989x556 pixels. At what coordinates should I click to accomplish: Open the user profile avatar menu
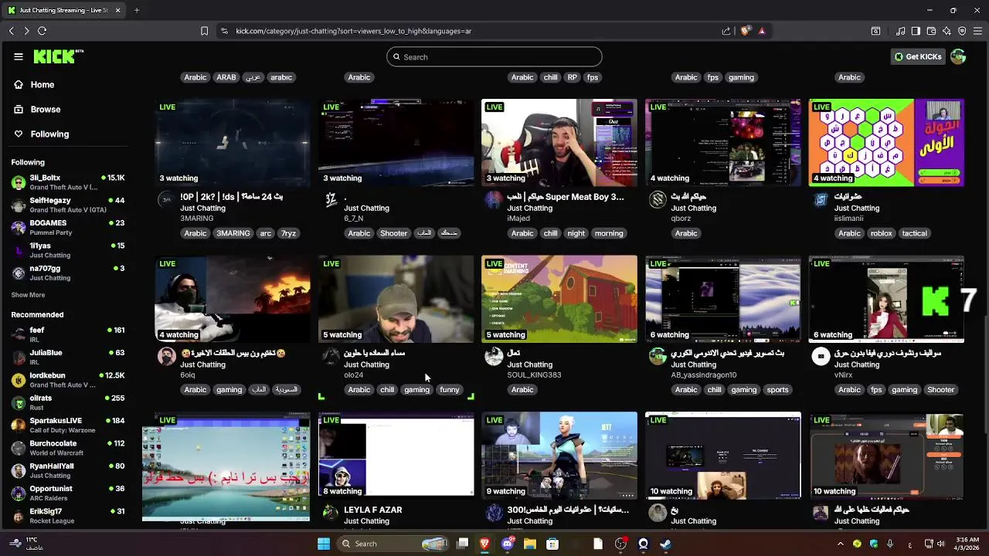coord(958,57)
